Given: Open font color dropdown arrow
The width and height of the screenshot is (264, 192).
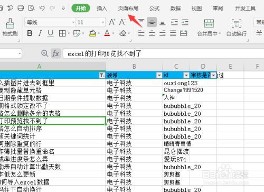Looking at the screenshot, I should 113,33.
